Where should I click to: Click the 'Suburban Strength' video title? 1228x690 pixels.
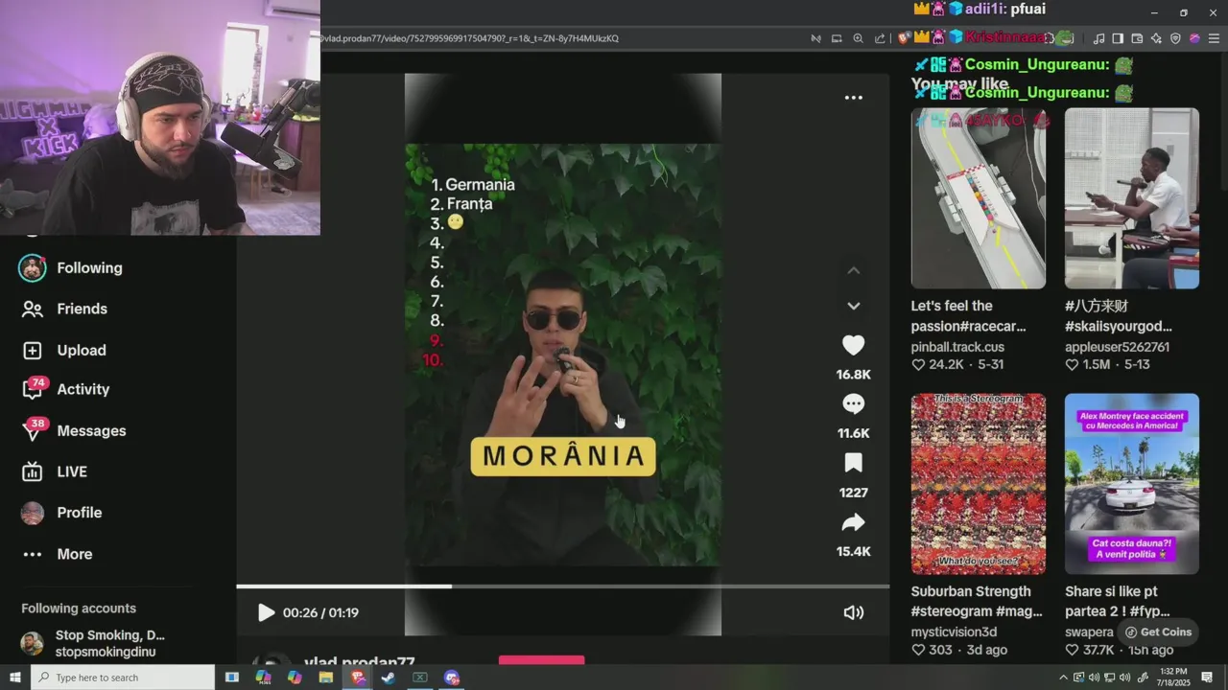tap(977, 602)
